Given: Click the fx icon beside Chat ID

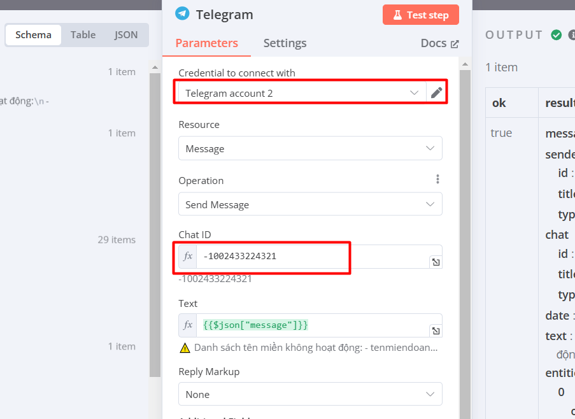Looking at the screenshot, I should (x=188, y=256).
